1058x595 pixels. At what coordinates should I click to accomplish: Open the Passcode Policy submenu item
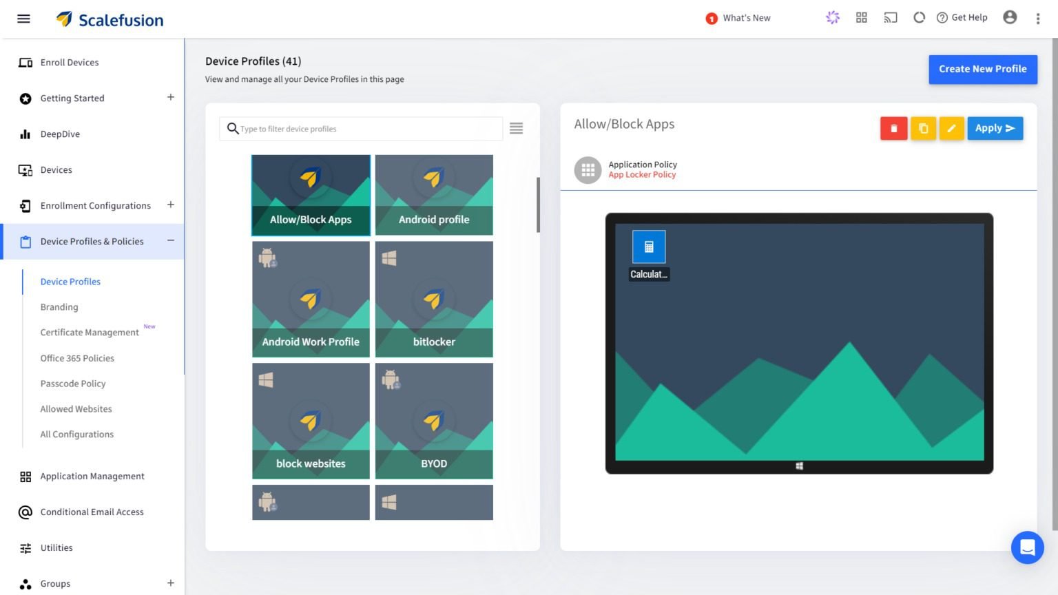[73, 384]
